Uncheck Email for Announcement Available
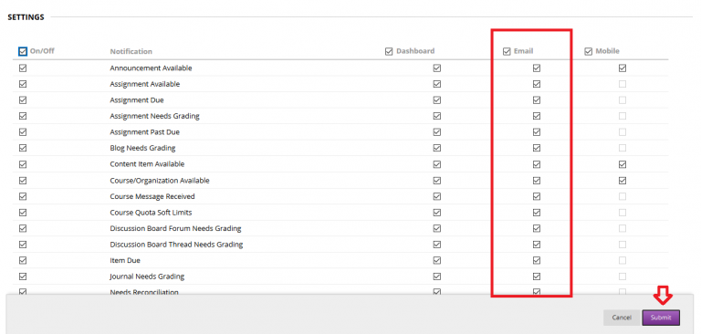The height and width of the screenshot is (334, 701). [x=537, y=68]
